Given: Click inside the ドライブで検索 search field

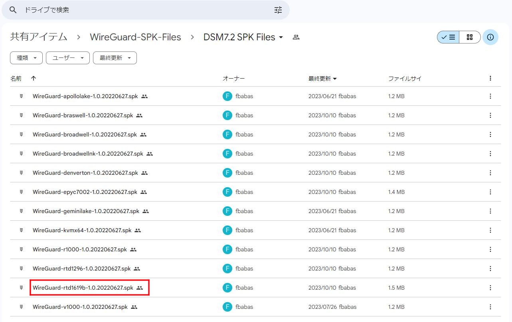Looking at the screenshot, I should [x=120, y=10].
